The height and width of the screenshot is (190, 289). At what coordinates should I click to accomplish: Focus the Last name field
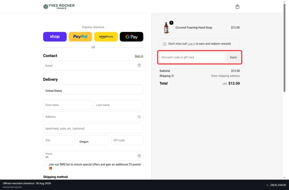119,105
